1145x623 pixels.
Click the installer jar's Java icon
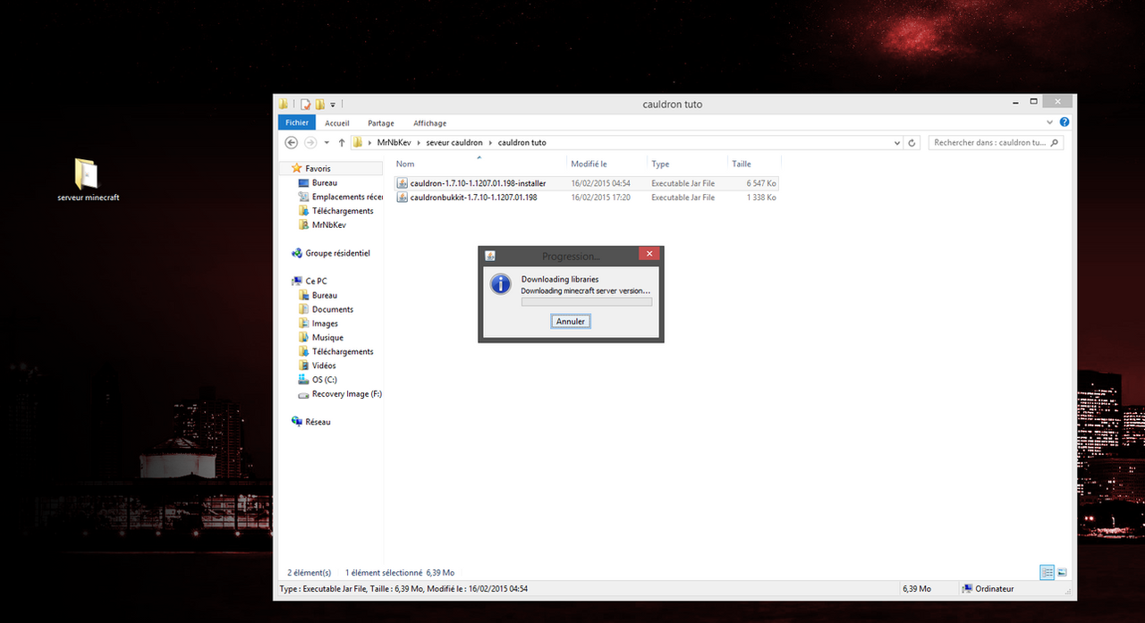pos(403,183)
